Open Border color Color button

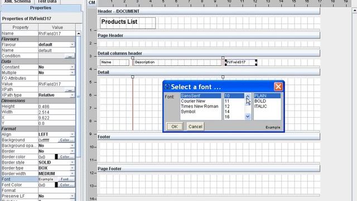(66, 157)
